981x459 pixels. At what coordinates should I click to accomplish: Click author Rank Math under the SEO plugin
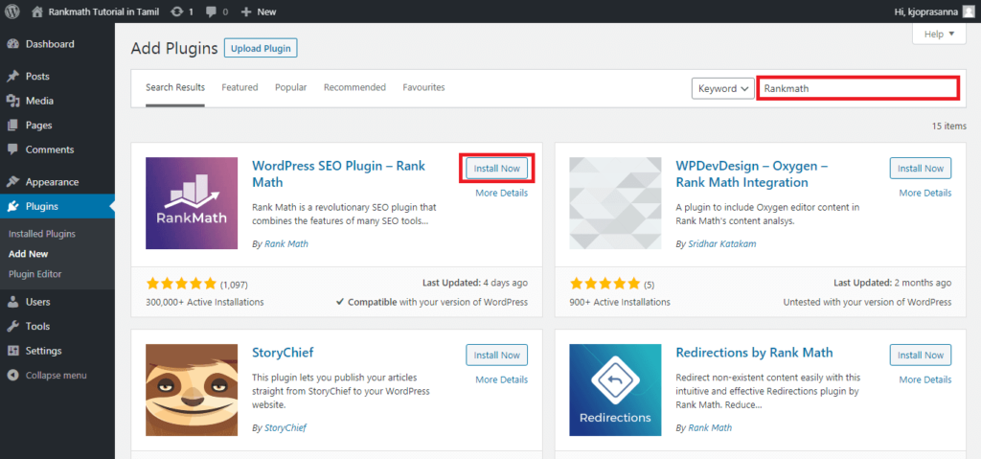pos(286,244)
